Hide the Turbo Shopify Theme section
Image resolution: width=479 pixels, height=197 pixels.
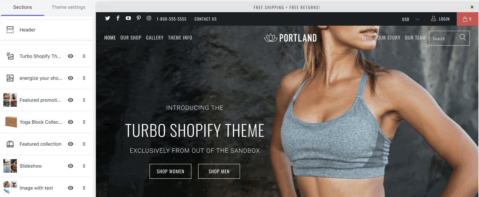point(71,56)
